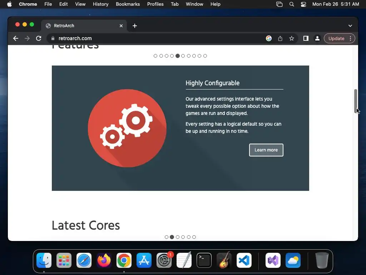Open the Bookmarks menu
The width and height of the screenshot is (366, 275).
tap(128, 4)
